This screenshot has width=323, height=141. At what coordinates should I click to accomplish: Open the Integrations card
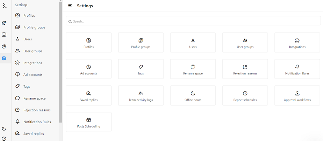[297, 42]
